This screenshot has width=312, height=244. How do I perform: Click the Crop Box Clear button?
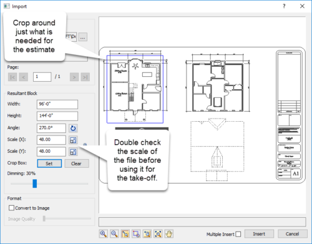coord(77,163)
